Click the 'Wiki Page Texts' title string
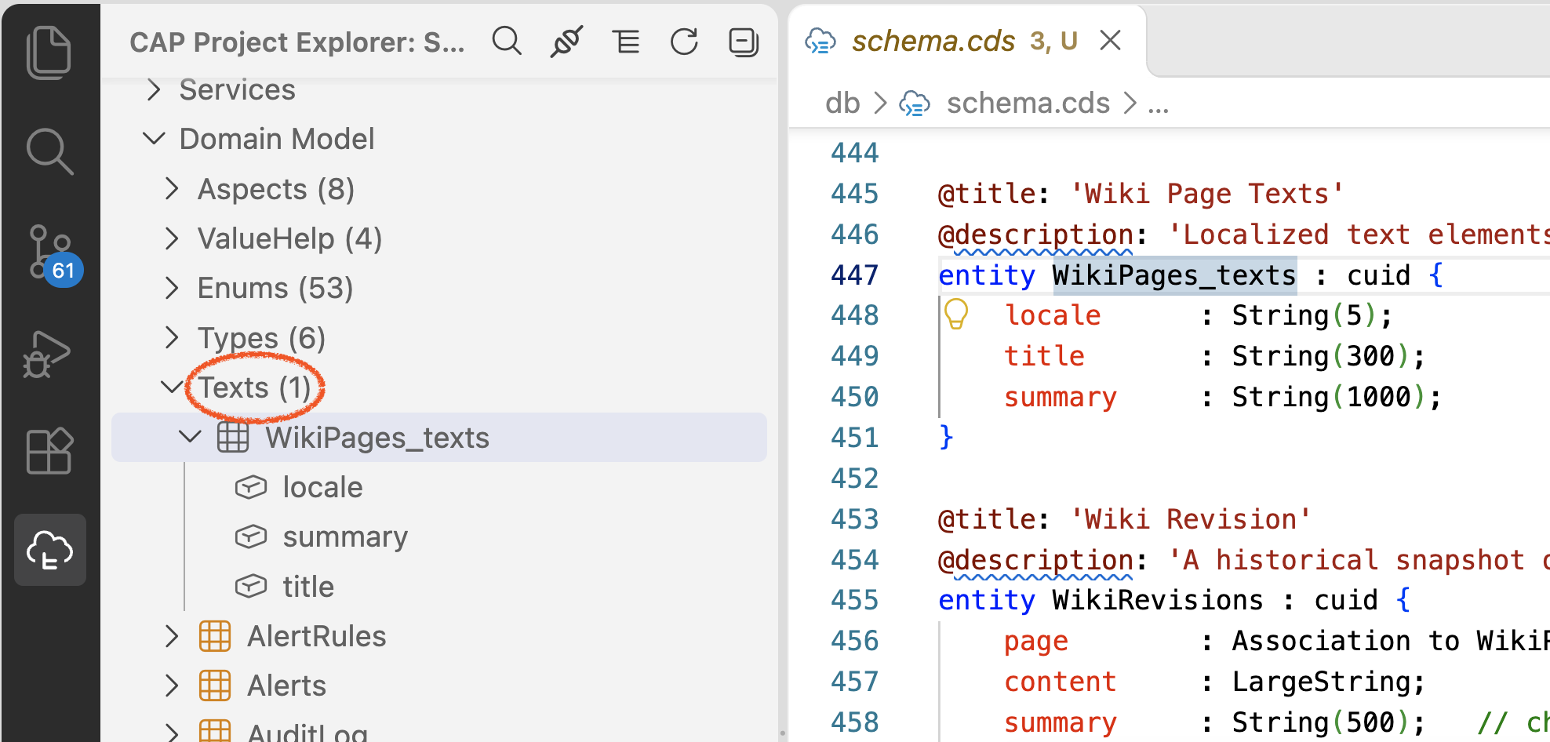This screenshot has width=1550, height=742. pos(1207,194)
